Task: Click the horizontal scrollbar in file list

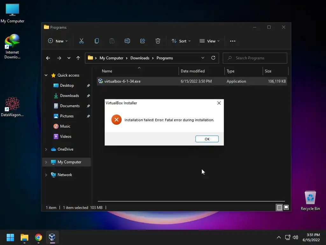Action: (x=191, y=201)
